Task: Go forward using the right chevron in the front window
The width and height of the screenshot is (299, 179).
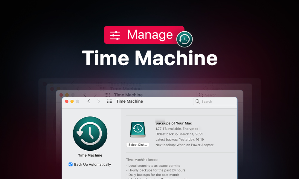Action: pyautogui.click(x=99, y=101)
